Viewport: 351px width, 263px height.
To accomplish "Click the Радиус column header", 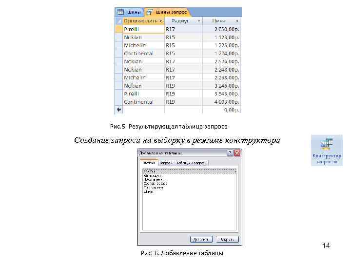I will tap(183, 21).
